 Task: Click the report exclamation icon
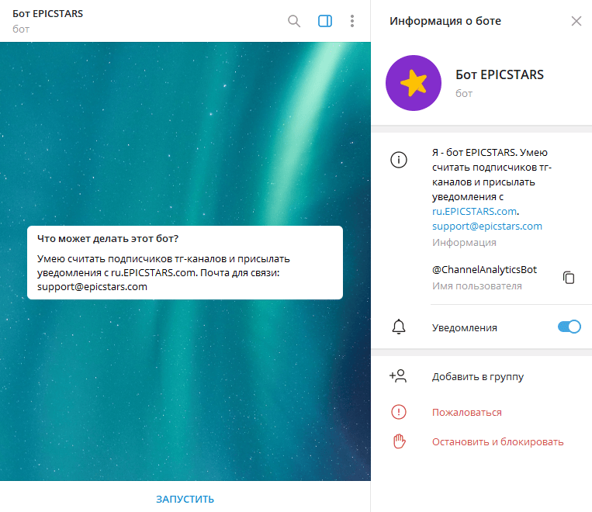click(399, 412)
